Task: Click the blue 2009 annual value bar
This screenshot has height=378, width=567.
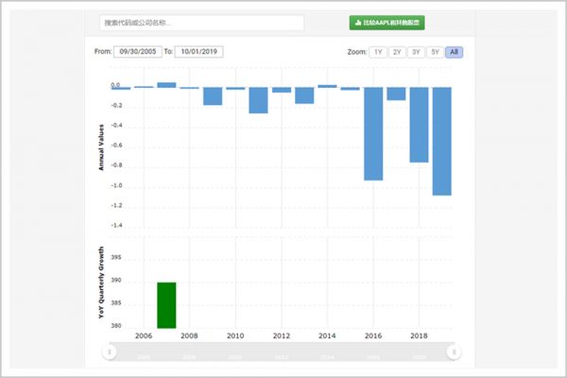Action: tap(213, 95)
